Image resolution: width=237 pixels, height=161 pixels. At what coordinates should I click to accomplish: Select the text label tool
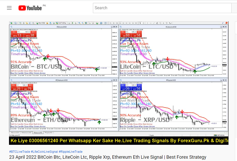[x=166, y=23]
